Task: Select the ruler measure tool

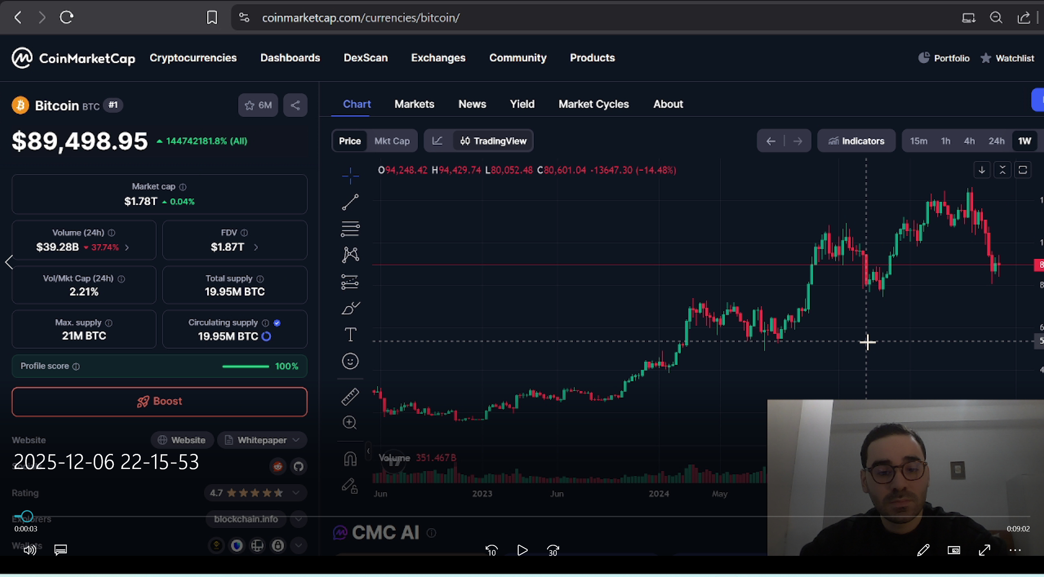Action: [x=350, y=396]
